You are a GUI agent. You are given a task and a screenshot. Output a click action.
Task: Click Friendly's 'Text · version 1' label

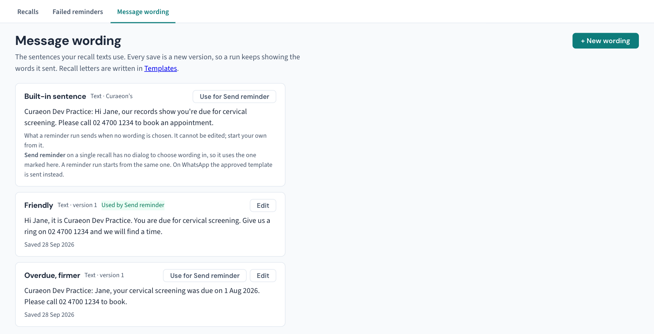coord(77,205)
